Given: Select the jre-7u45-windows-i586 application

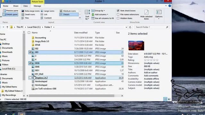Looking at the screenshot, I should [45, 89].
